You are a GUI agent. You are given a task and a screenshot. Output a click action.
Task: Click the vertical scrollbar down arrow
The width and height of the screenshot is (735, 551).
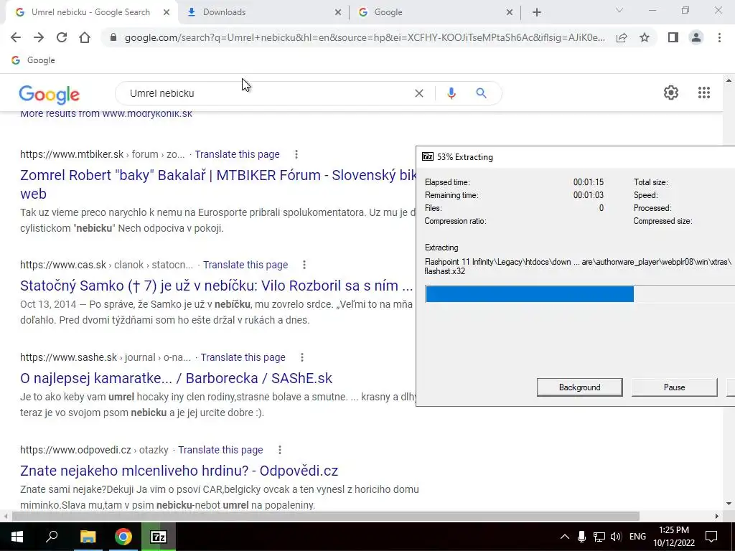tap(729, 504)
